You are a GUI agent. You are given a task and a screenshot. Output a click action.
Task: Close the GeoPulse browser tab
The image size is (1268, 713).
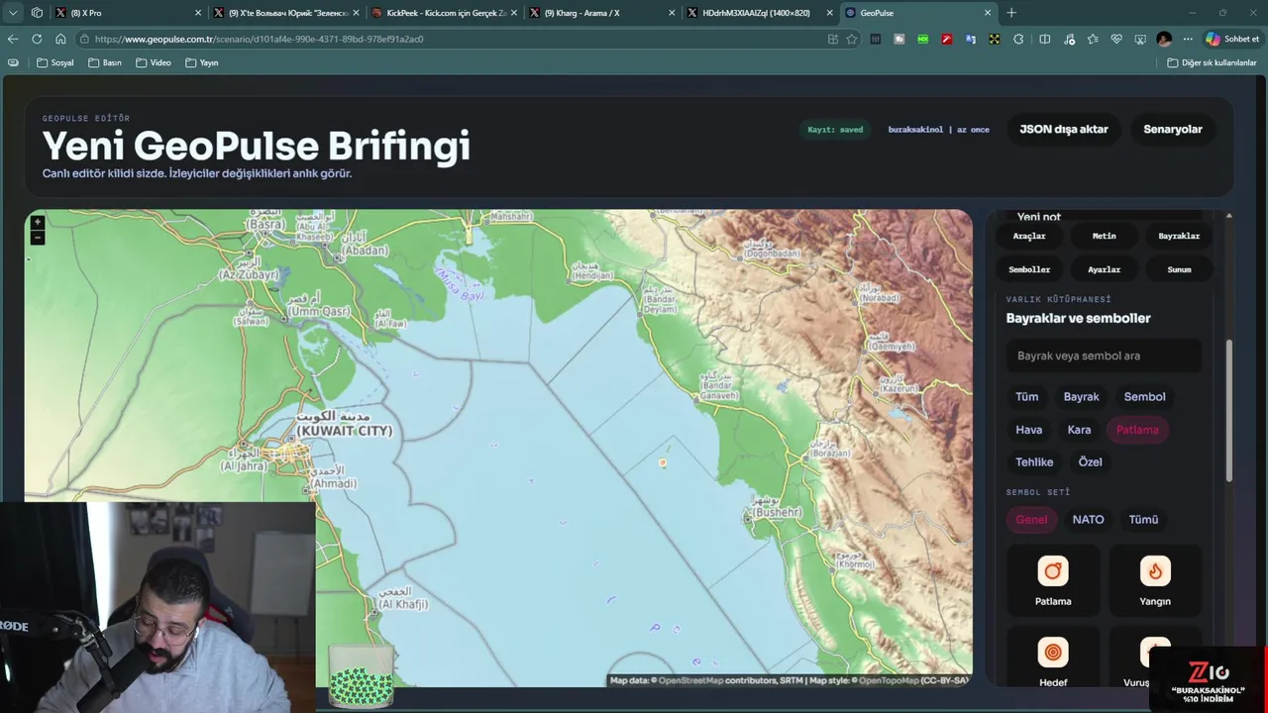click(988, 13)
